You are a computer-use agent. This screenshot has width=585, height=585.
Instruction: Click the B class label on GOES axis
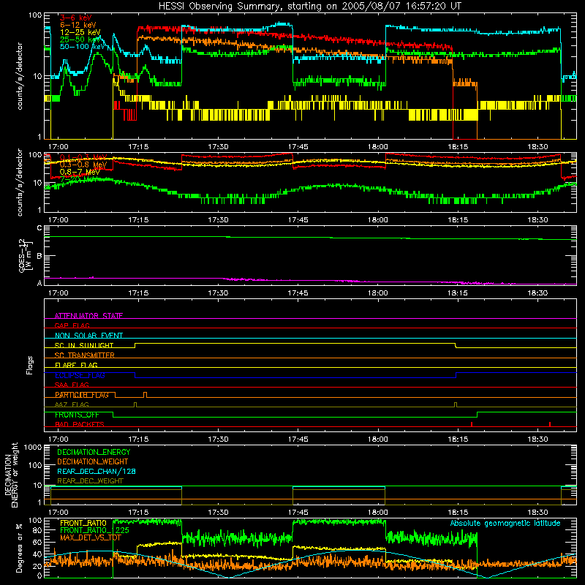[x=39, y=256]
